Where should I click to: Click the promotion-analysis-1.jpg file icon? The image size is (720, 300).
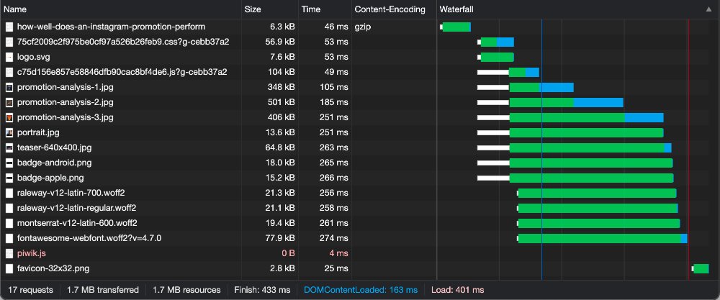coord(9,87)
